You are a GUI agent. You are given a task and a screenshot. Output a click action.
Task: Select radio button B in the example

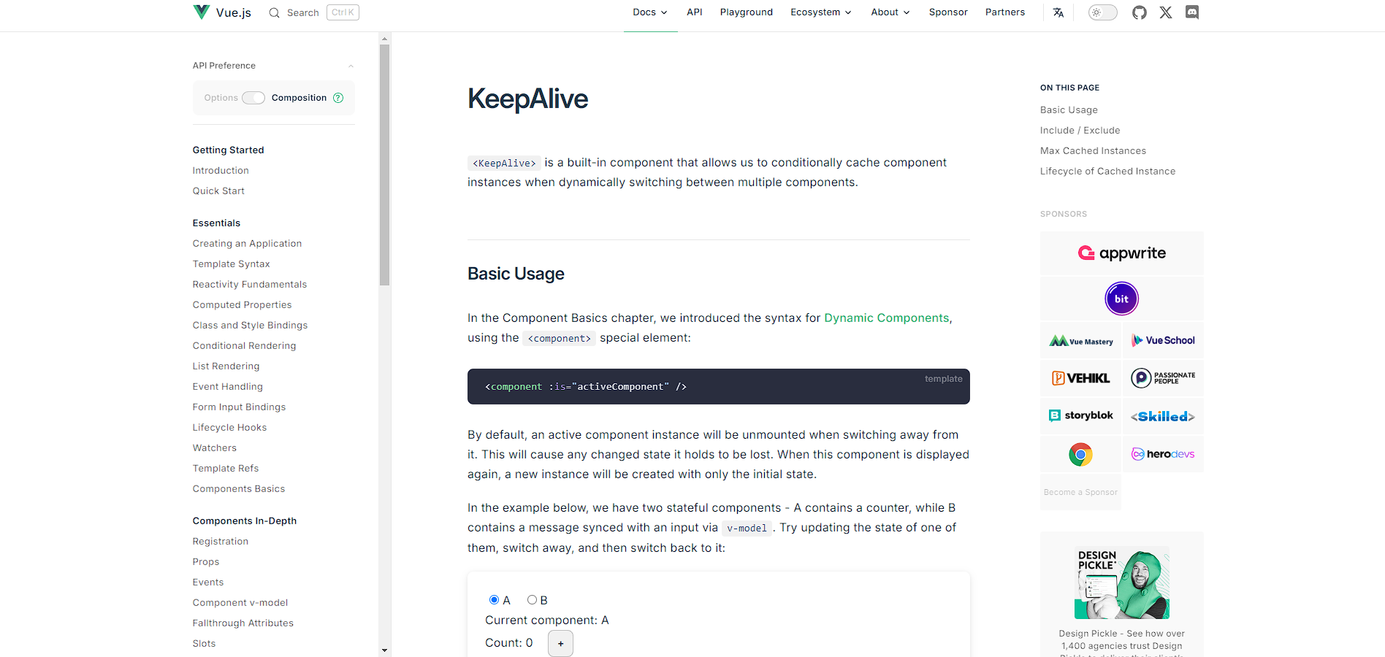pos(532,599)
